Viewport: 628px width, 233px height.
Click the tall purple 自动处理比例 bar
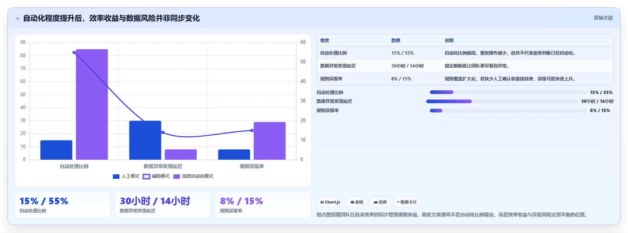[92, 104]
